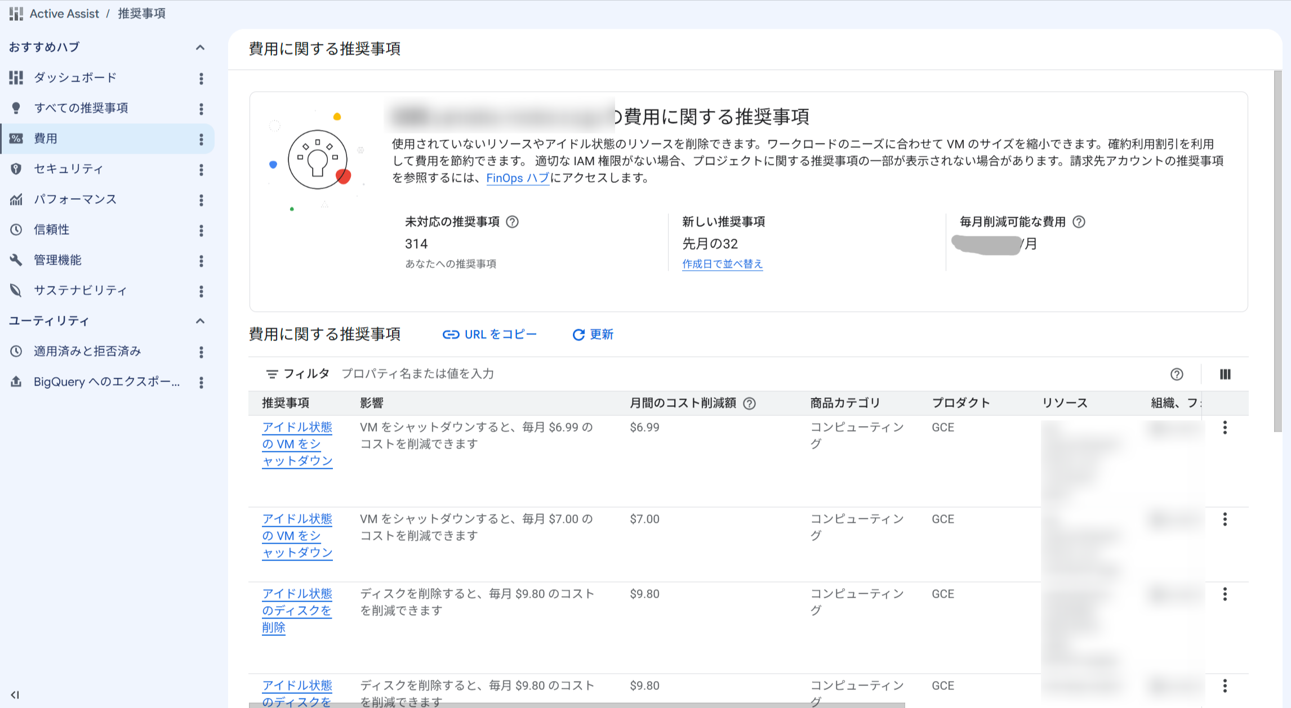Image resolution: width=1291 pixels, height=708 pixels.
Task: Click the 更新 refresh button
Action: (593, 334)
